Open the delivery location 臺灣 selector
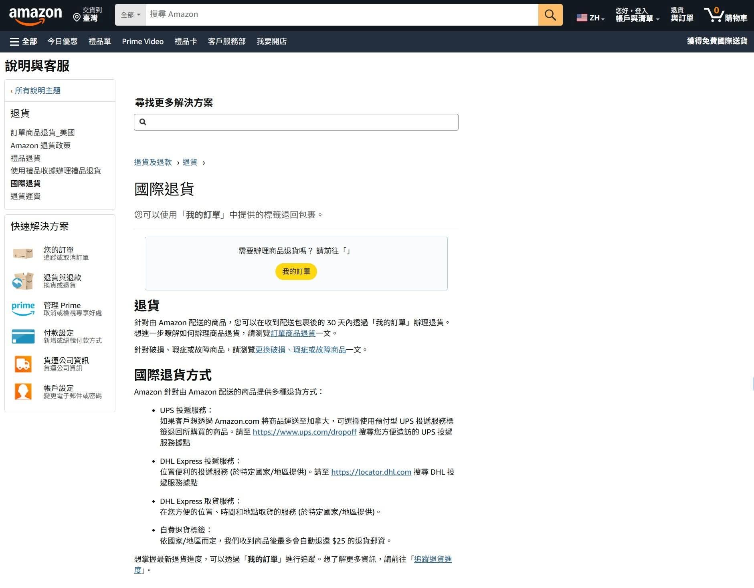 coord(88,14)
